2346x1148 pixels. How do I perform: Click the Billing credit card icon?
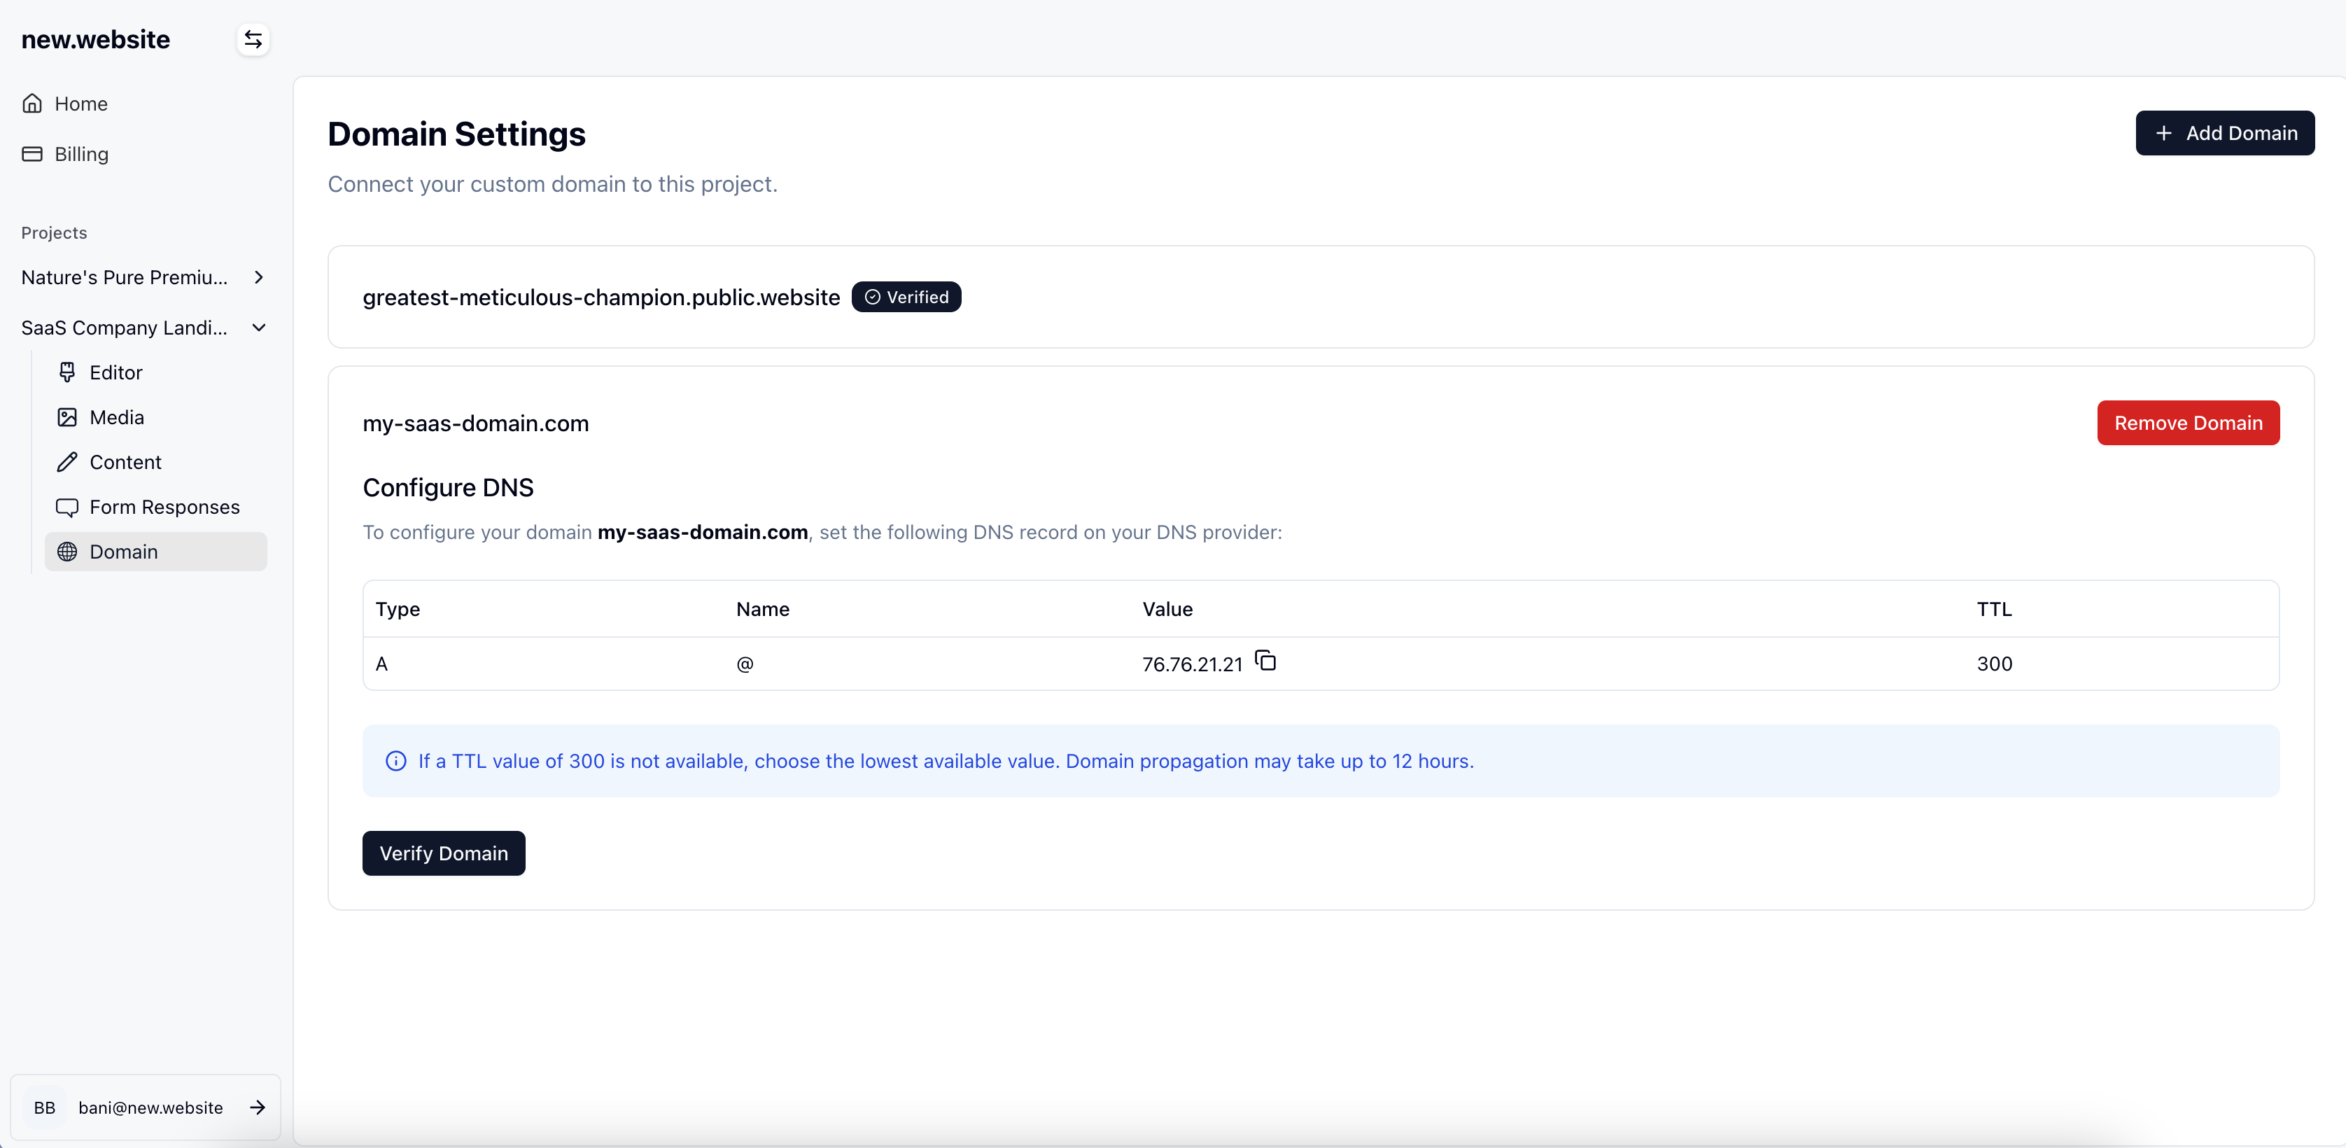tap(33, 154)
